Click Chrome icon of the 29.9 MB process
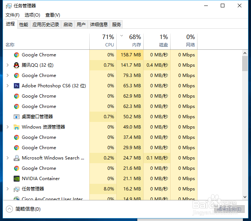This screenshot has height=221, width=251. pos(17,148)
